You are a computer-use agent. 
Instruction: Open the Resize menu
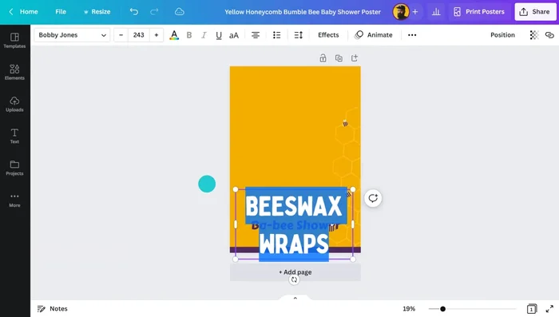tap(97, 12)
